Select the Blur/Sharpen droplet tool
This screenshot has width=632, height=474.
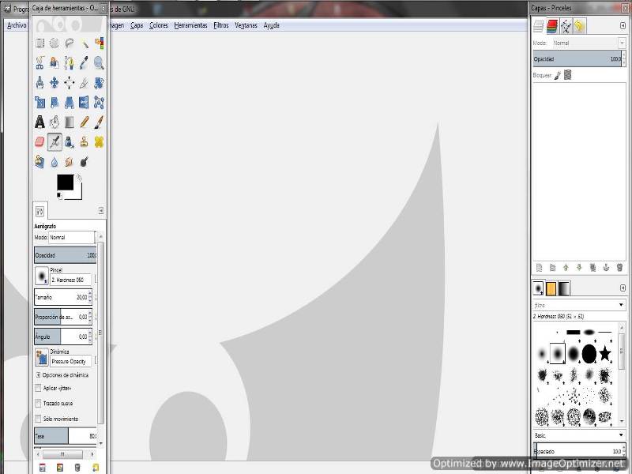(55, 162)
